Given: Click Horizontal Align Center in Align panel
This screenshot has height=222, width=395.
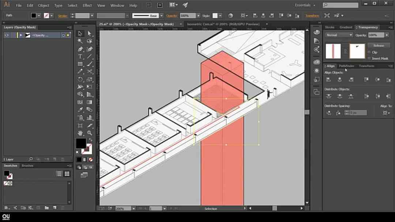Looking at the screenshot, I should 339,80.
